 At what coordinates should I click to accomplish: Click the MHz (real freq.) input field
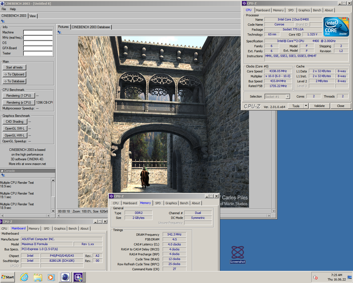coord(38,38)
